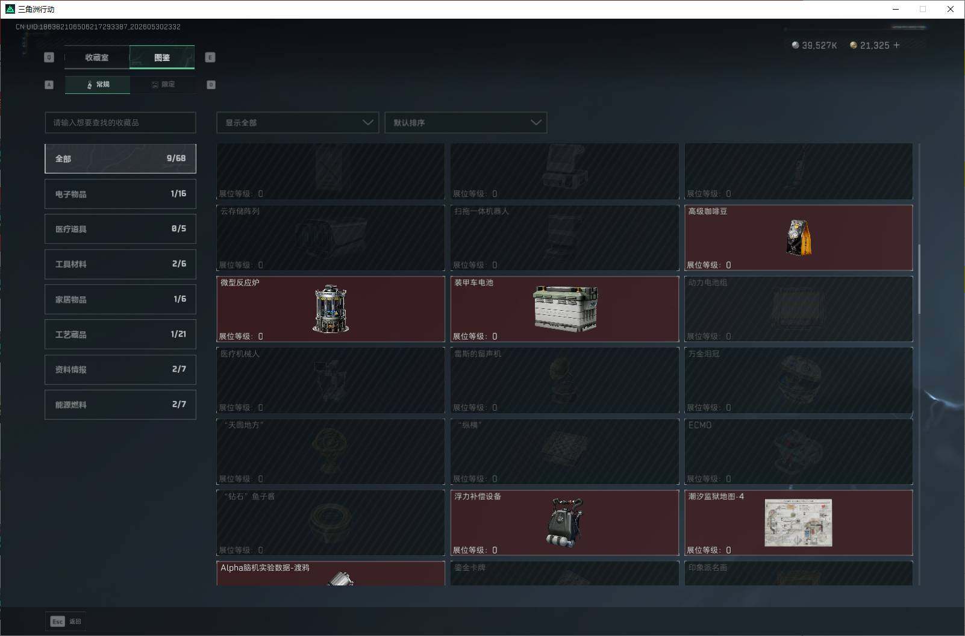Click the plus icon beside 21,325 currency
965x636 pixels.
896,45
